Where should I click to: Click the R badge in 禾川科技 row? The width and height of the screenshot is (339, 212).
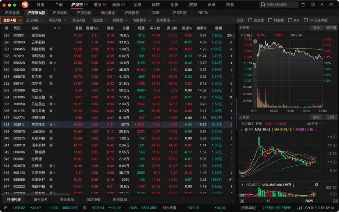tap(51, 63)
